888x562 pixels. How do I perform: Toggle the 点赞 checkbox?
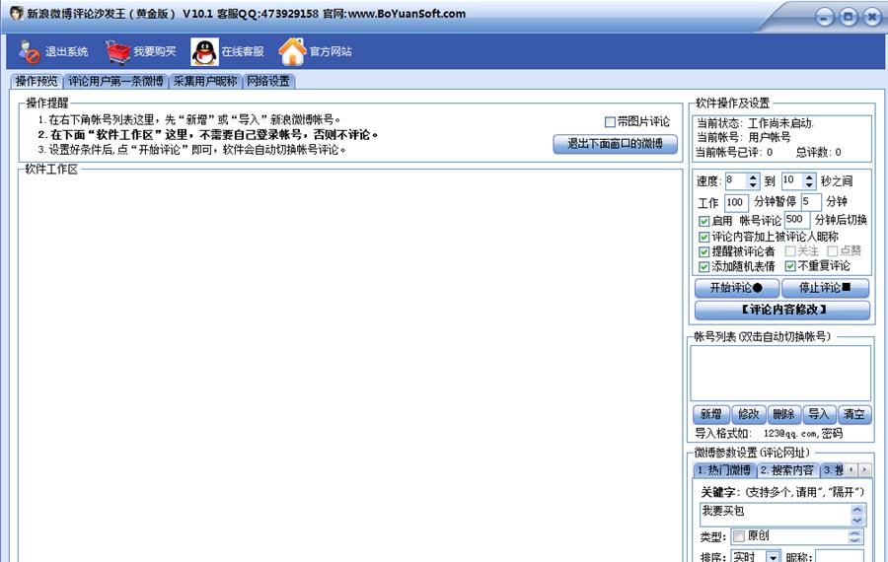tap(833, 250)
